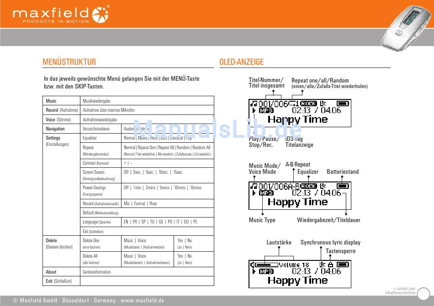Click '02:13 / 04:06' in the Volume 18 display
This screenshot has height=306, width=434.
click(x=317, y=271)
